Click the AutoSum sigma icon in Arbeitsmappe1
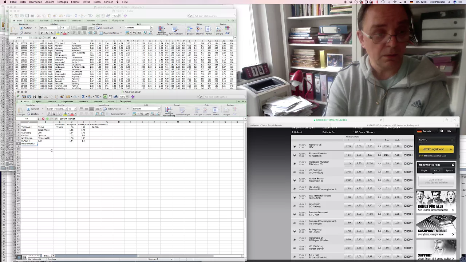The image size is (466, 262). [x=83, y=96]
